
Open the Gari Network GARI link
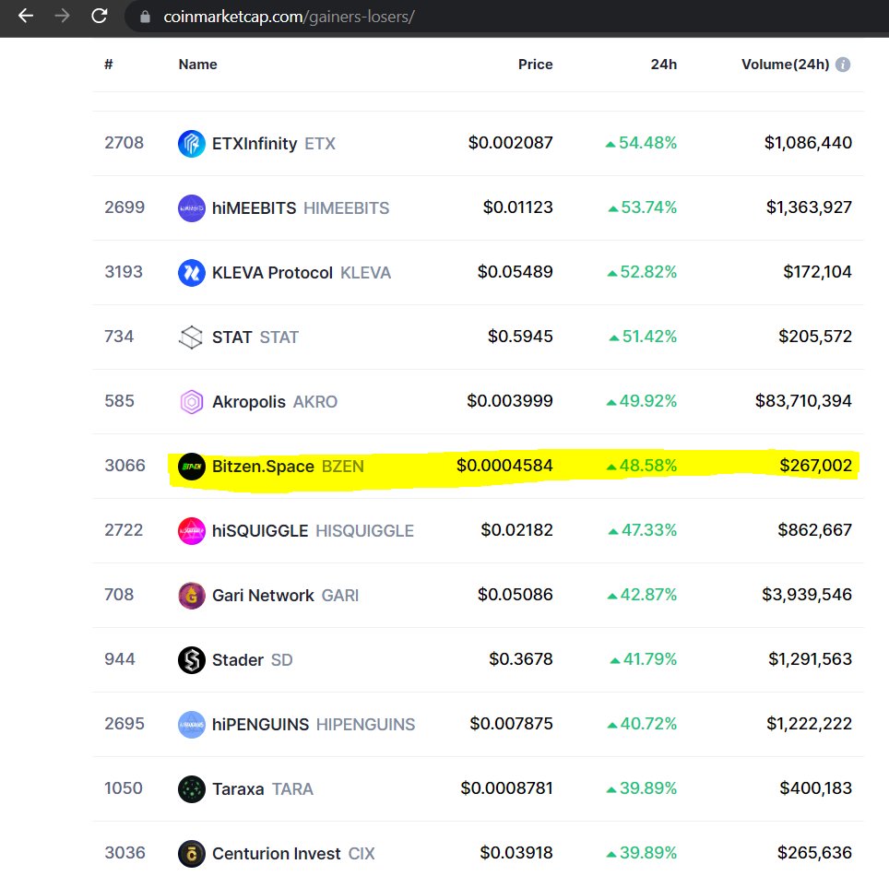point(286,596)
